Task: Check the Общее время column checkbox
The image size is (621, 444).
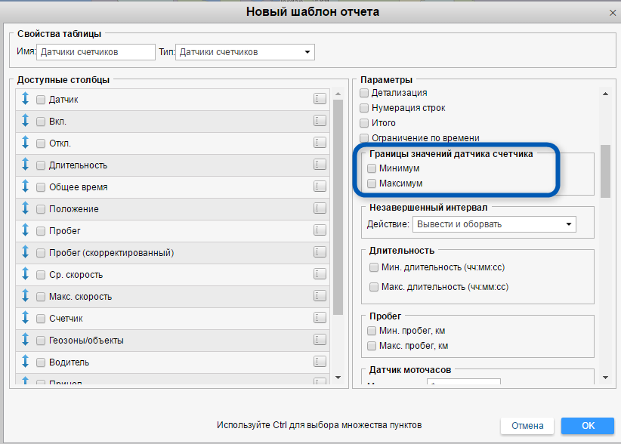Action: tap(41, 187)
